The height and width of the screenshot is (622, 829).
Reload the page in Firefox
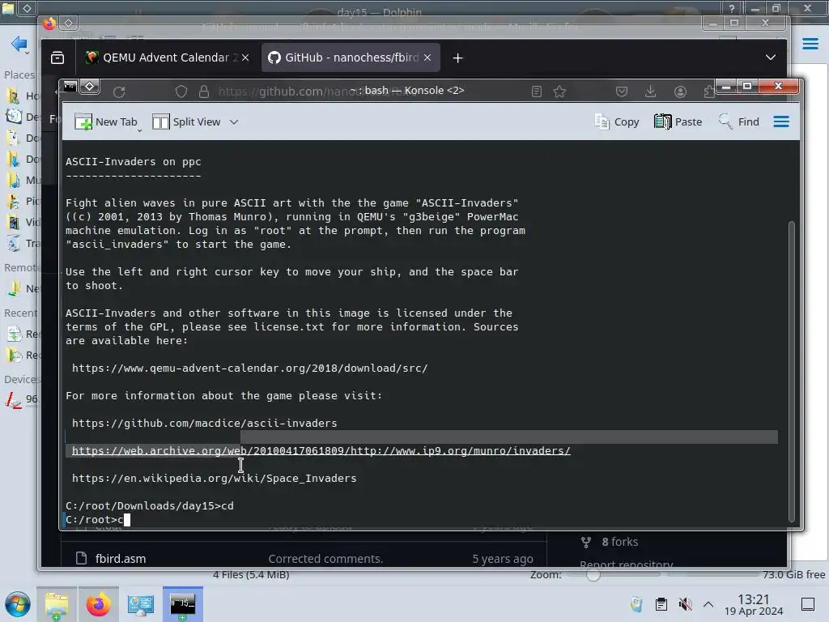119,92
